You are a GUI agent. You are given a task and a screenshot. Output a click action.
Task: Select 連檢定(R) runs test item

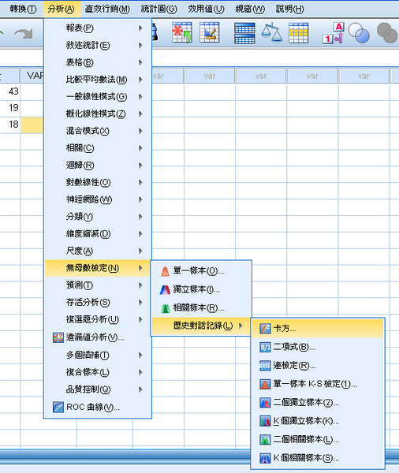coord(318,366)
